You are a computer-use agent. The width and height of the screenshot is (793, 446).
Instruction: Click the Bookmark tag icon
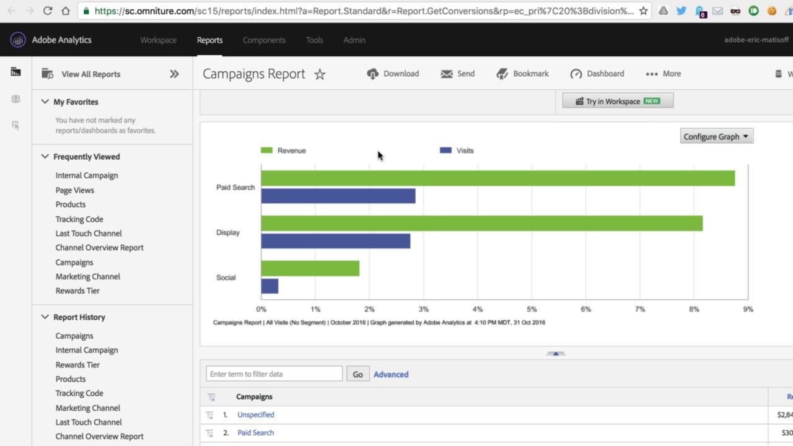point(502,74)
